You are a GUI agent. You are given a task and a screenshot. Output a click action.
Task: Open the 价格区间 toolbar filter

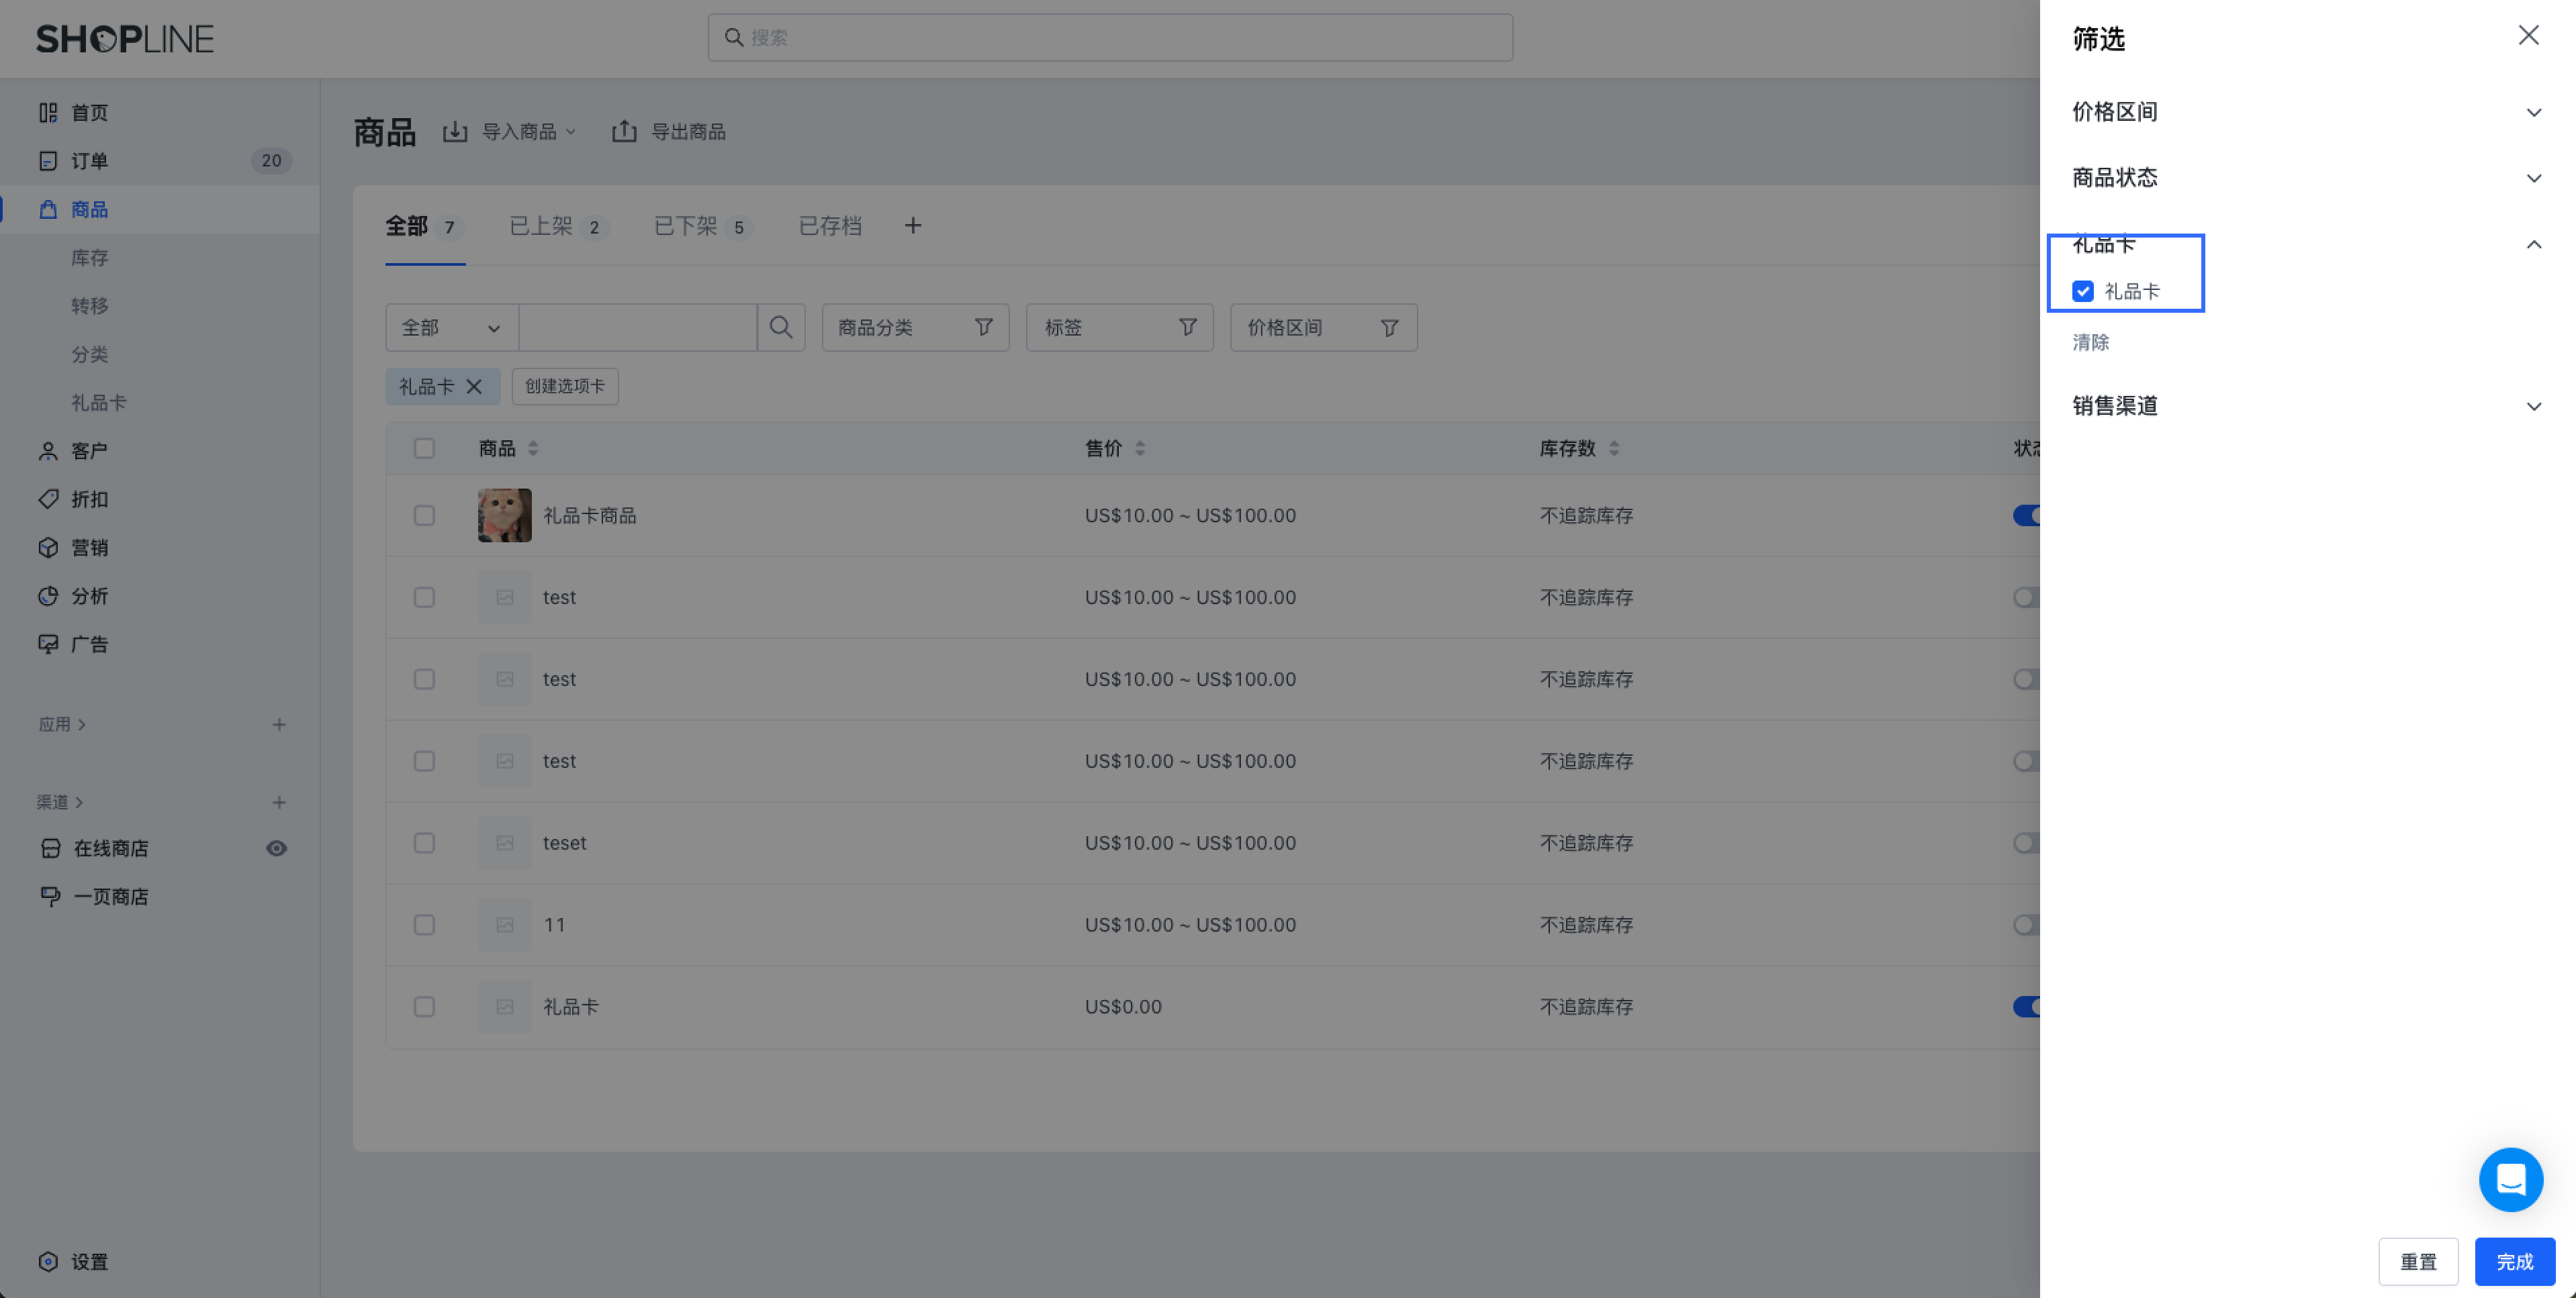tap(1324, 328)
